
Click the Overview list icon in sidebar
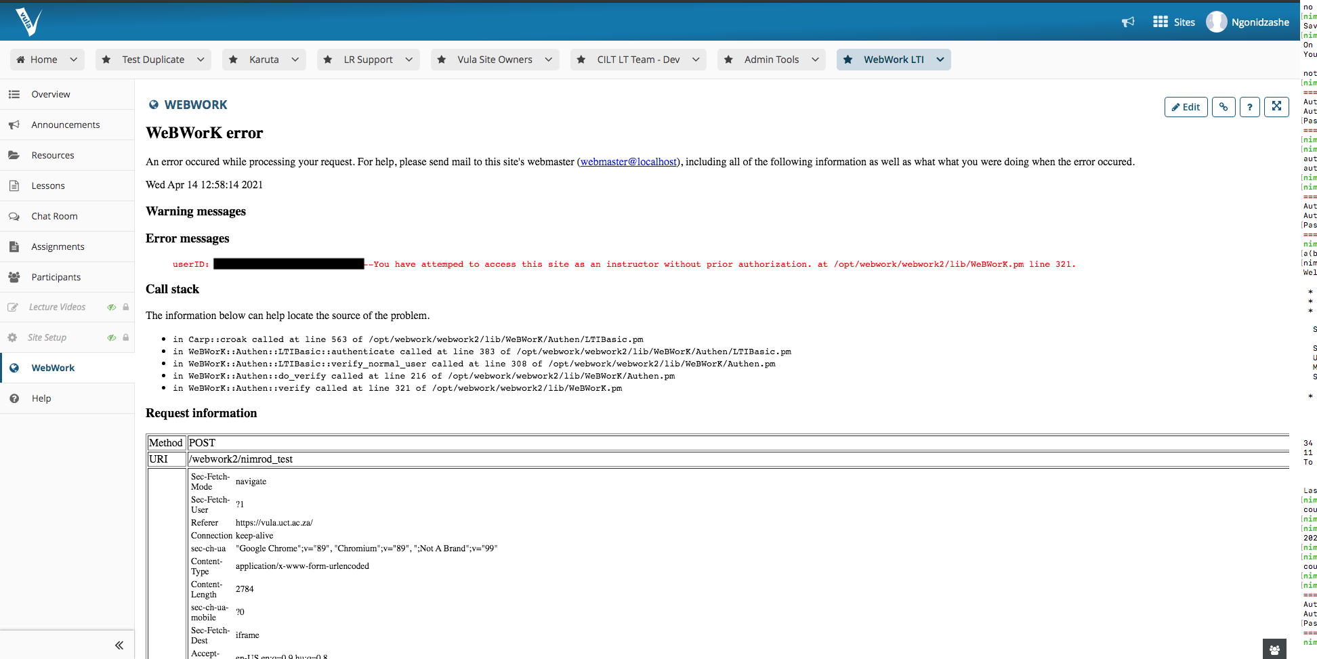click(x=14, y=94)
